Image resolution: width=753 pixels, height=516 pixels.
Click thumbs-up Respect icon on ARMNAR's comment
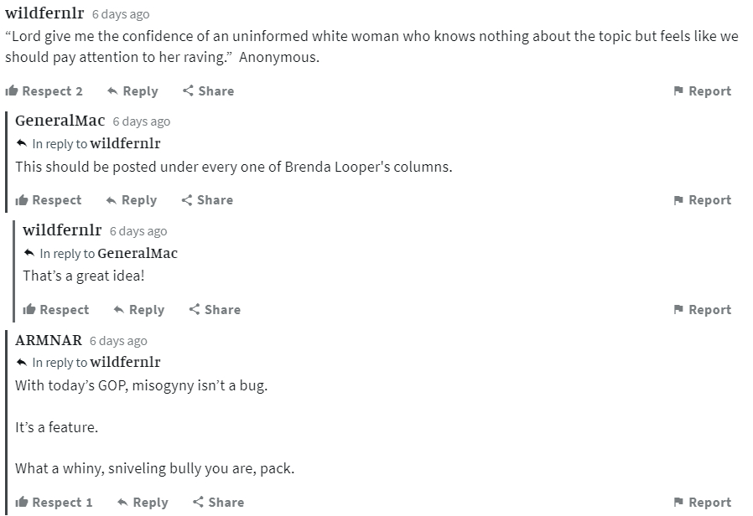22,502
